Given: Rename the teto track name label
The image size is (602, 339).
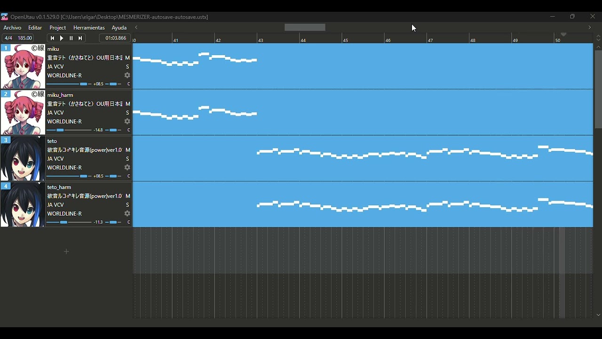Looking at the screenshot, I should tap(52, 141).
